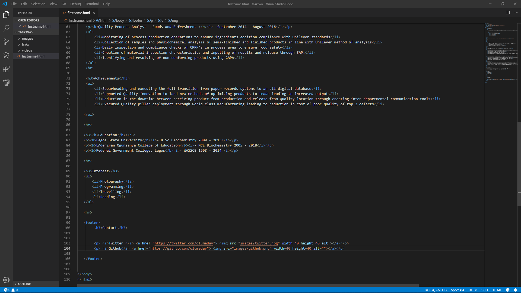
Task: Expand the OUTLINE section
Action: point(24,284)
